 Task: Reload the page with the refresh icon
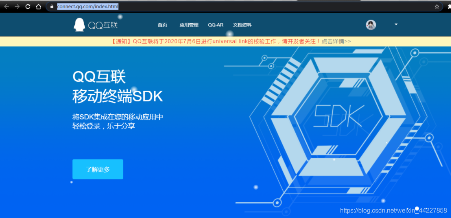(x=28, y=7)
